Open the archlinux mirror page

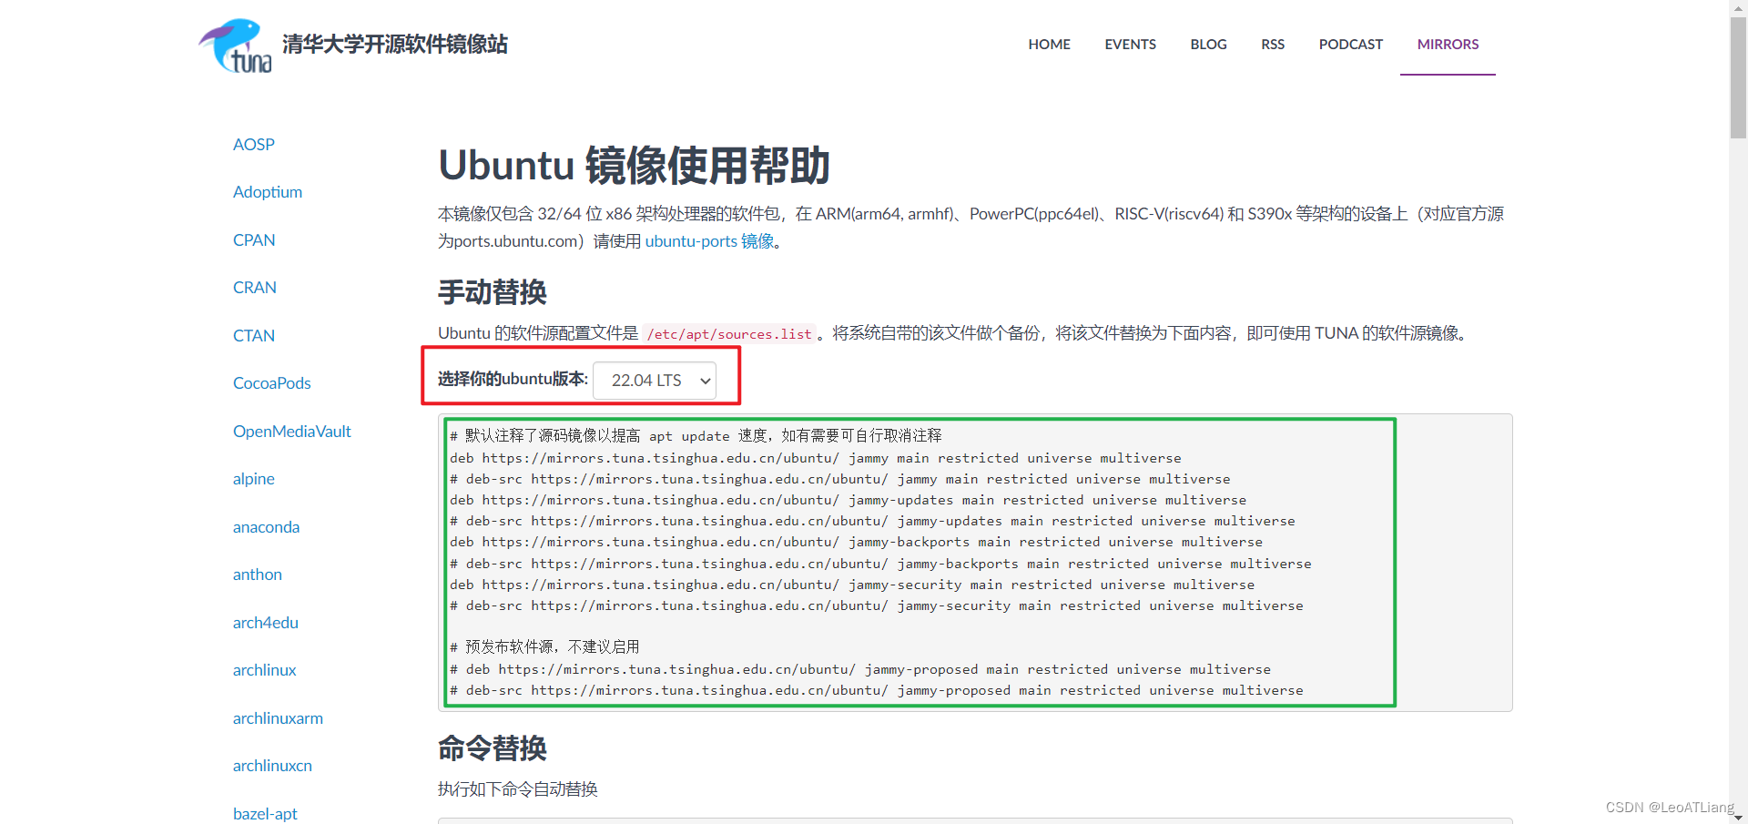coord(264,669)
